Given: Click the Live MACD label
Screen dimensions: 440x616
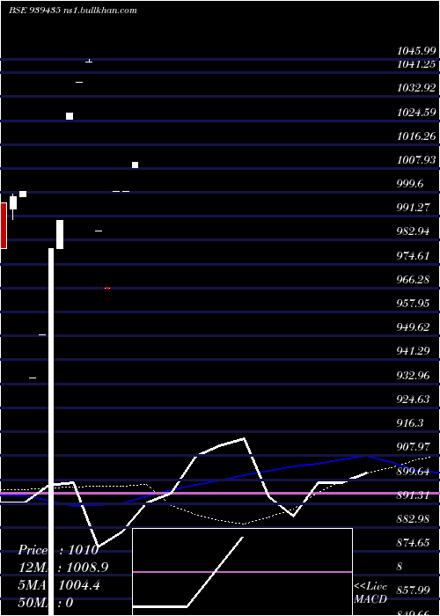Looking at the screenshot, I should tap(370, 593).
